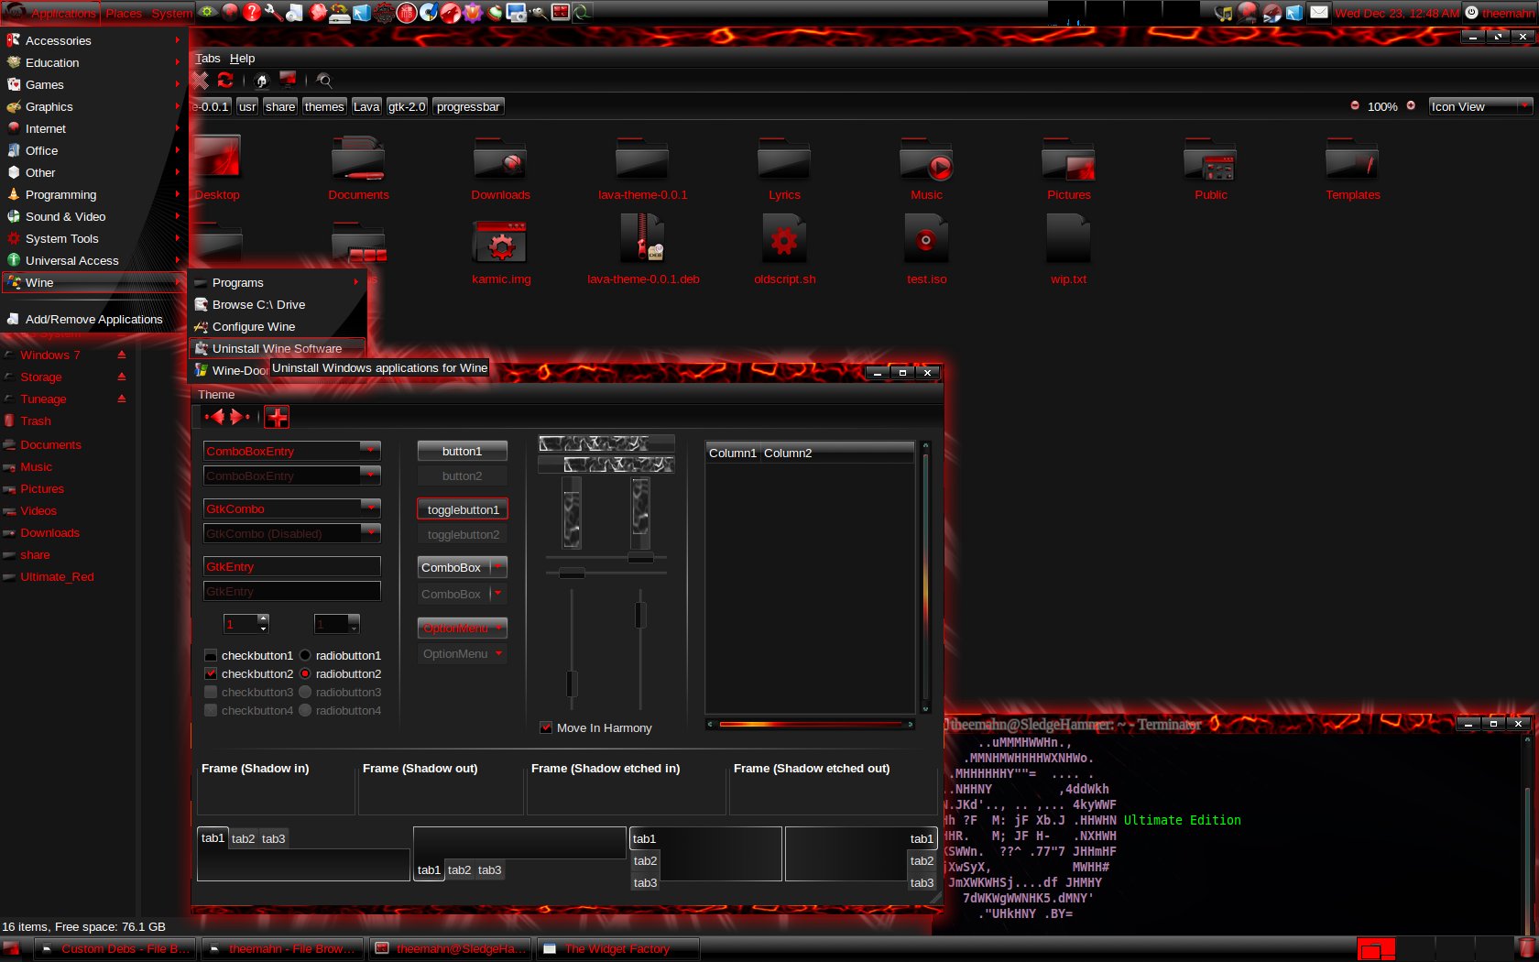Click the enabled GtkEntry text field
This screenshot has width=1539, height=962.
291,566
